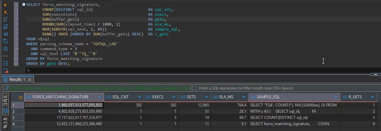Image resolution: width=381 pixels, height=131 pixels.
Task: Show more toolbar items via the dots
Action: click(x=6, y=56)
